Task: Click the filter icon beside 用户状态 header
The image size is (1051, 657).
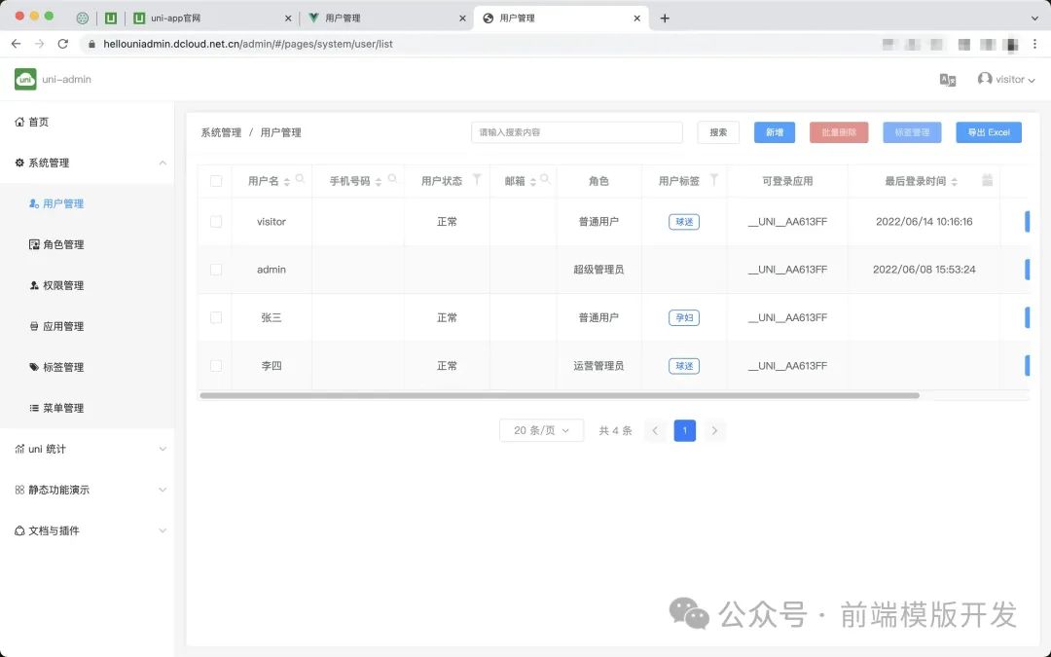Action: point(477,179)
